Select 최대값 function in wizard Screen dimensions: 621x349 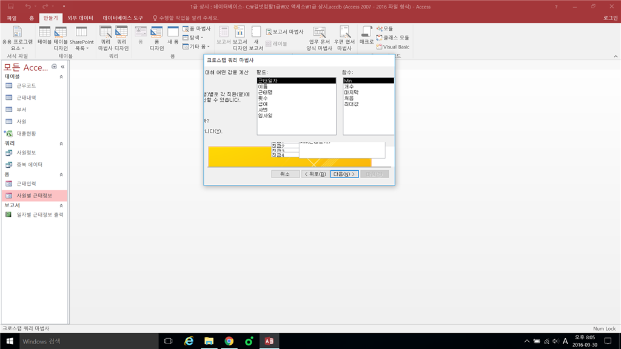[x=368, y=104]
